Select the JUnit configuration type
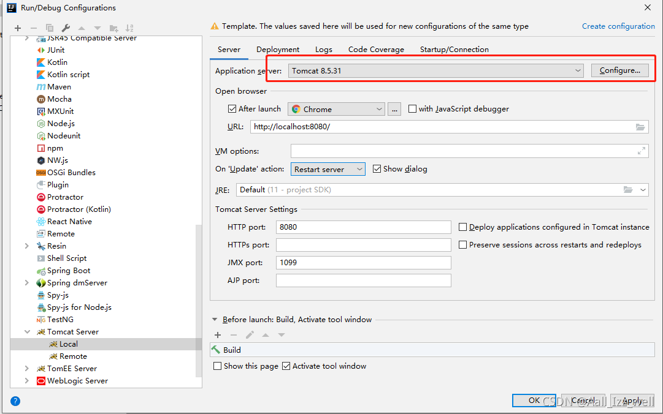The height and width of the screenshot is (414, 663). point(56,50)
